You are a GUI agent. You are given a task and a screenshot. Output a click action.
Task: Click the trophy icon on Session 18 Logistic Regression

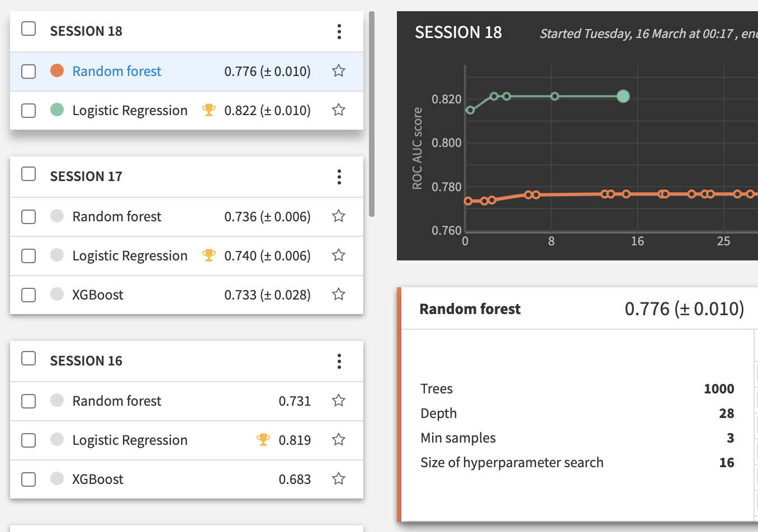209,110
